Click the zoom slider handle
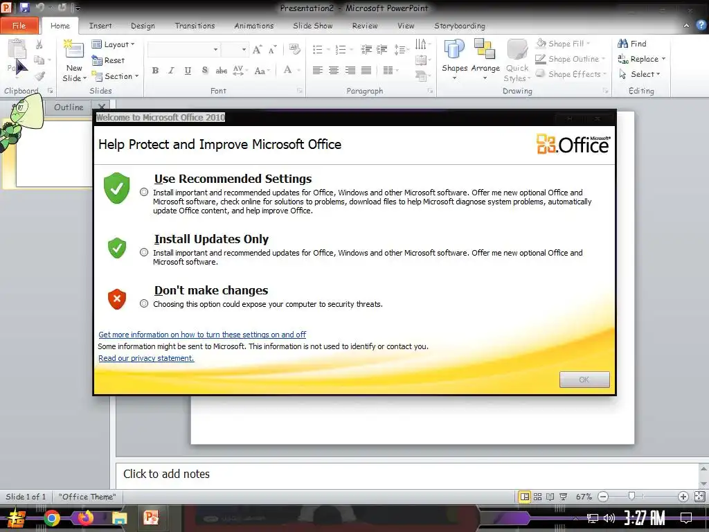The height and width of the screenshot is (532, 709). [631, 496]
